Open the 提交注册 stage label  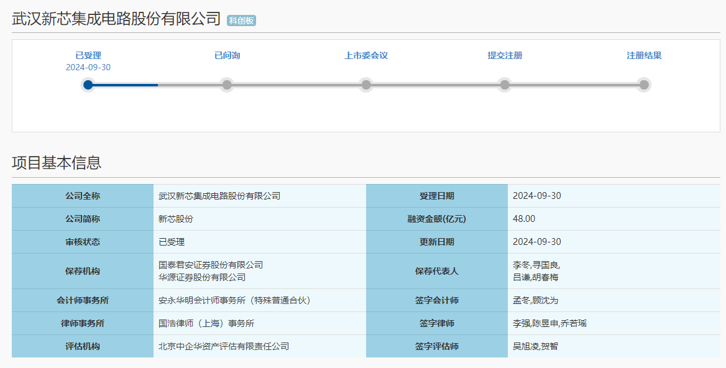pyautogui.click(x=505, y=55)
